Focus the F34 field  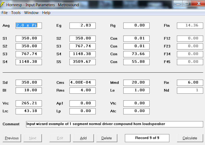tap(190, 54)
